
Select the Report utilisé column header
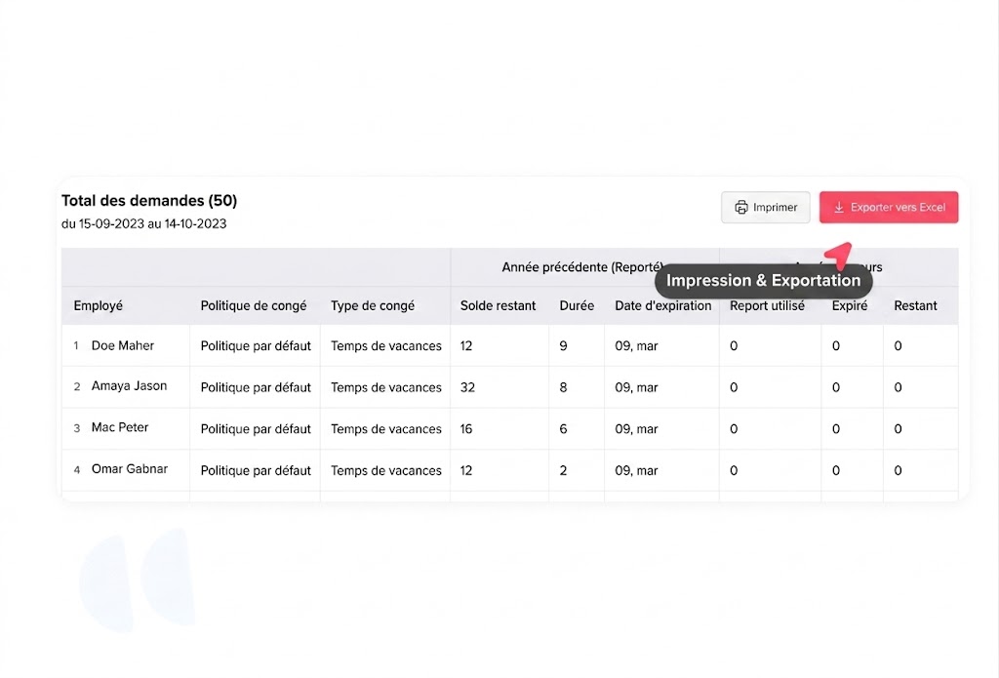click(x=767, y=305)
